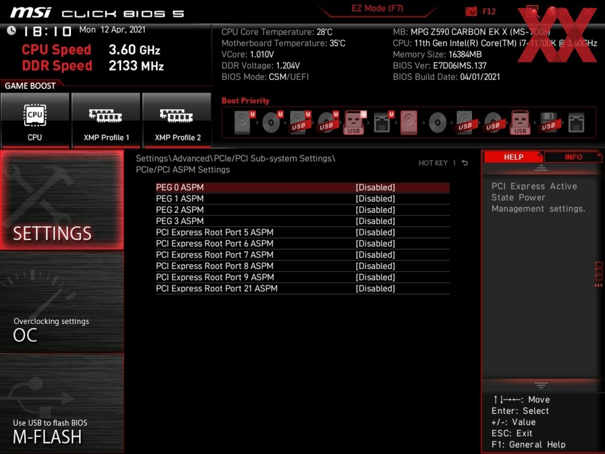Image resolution: width=605 pixels, height=454 pixels.
Task: Open the OC overclocking settings section
Action: click(x=62, y=302)
